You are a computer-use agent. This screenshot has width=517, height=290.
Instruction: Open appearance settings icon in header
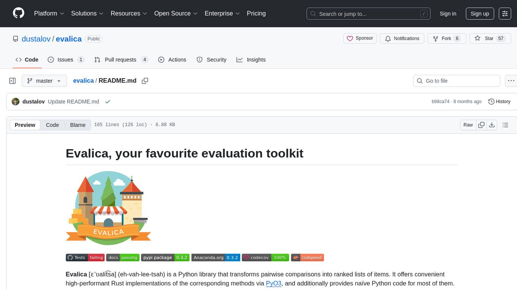tap(505, 14)
